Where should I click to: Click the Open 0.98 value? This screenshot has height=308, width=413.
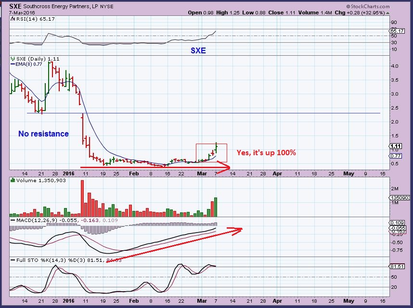(201, 12)
